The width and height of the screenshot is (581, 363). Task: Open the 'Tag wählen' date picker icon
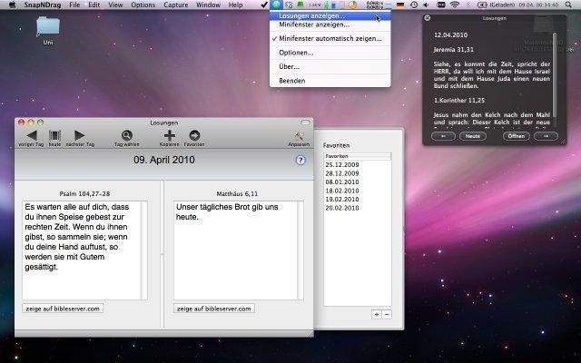[x=126, y=135]
